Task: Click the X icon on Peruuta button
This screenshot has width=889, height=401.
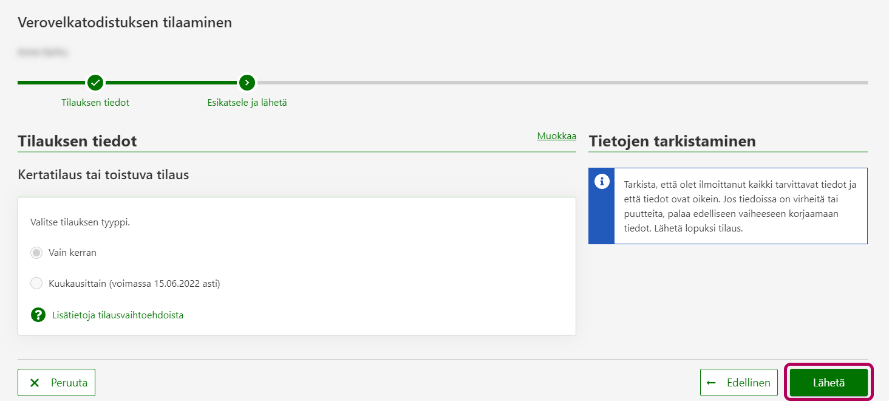Action: point(35,383)
